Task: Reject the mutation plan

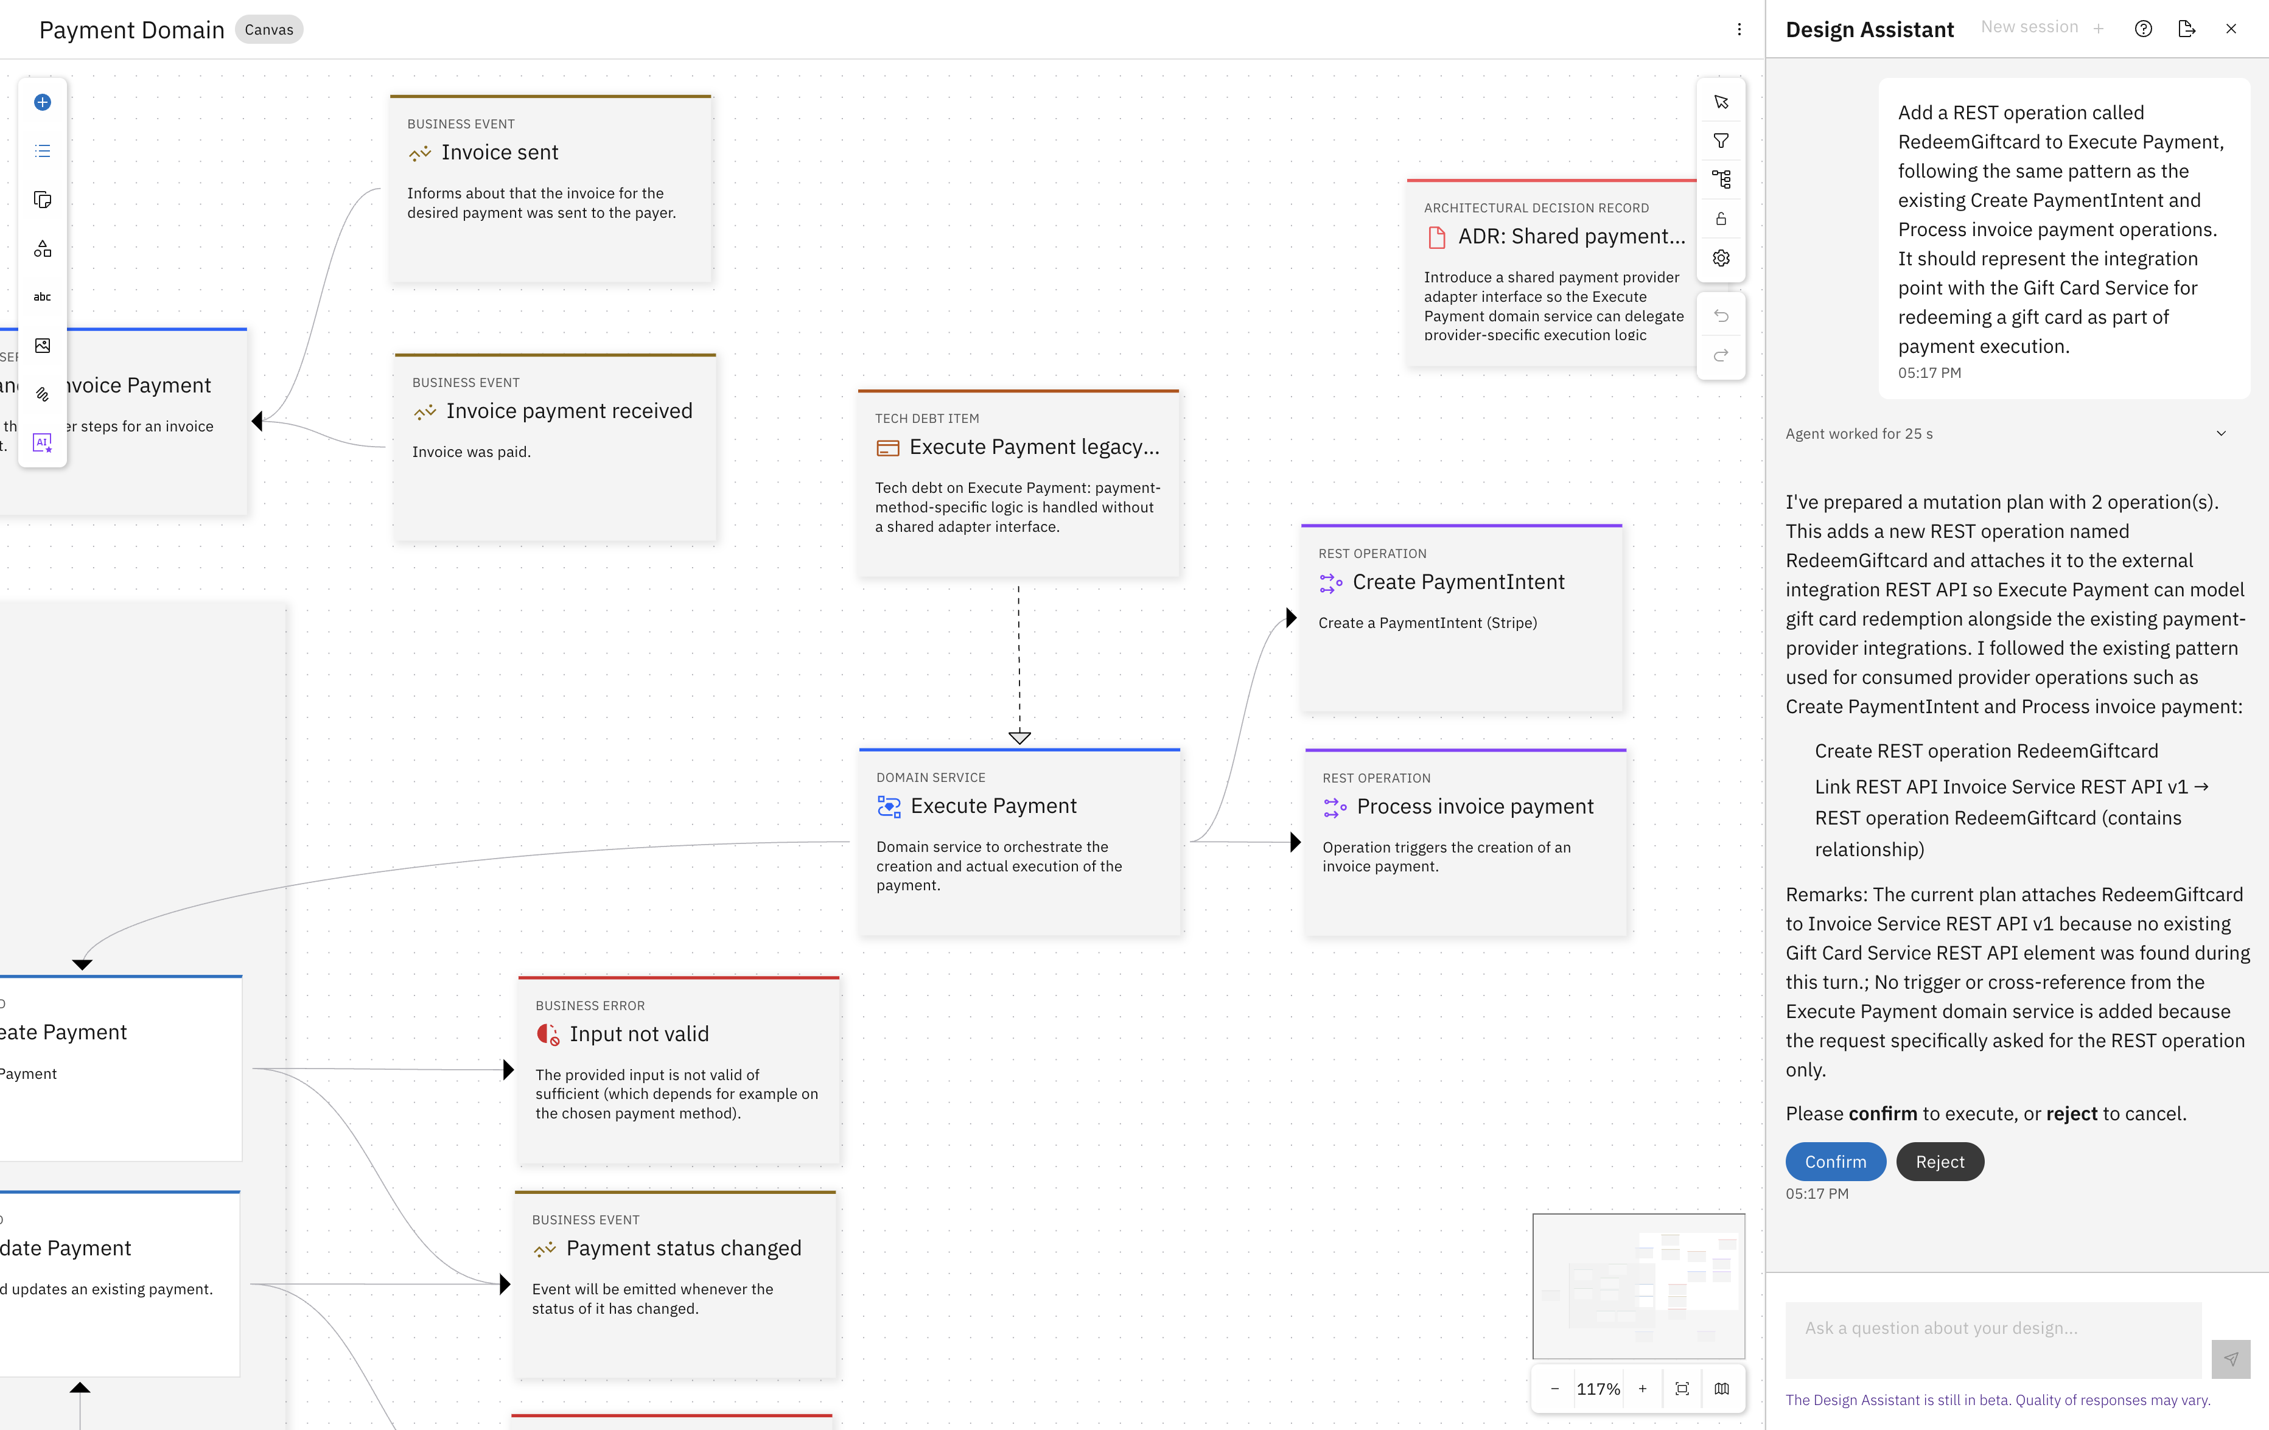Action: 1940,1162
